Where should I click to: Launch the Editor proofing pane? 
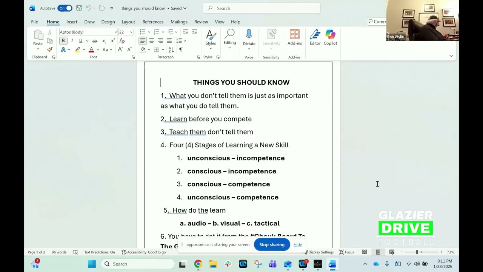[315, 37]
